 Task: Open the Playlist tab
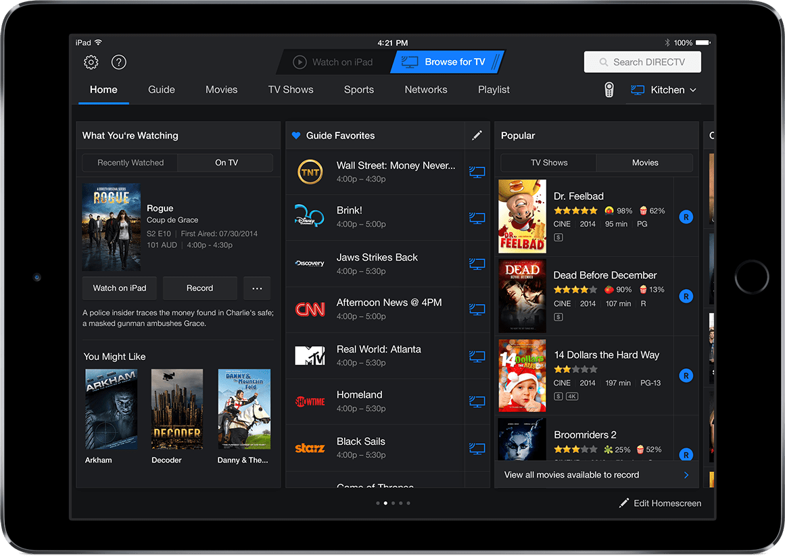tap(494, 90)
